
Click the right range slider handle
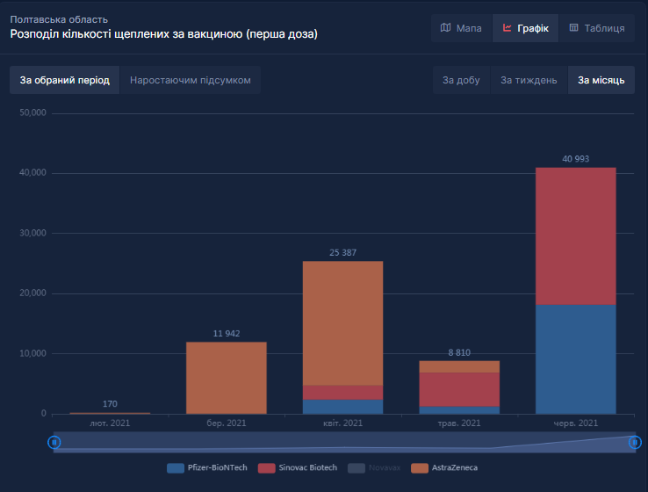tap(634, 443)
